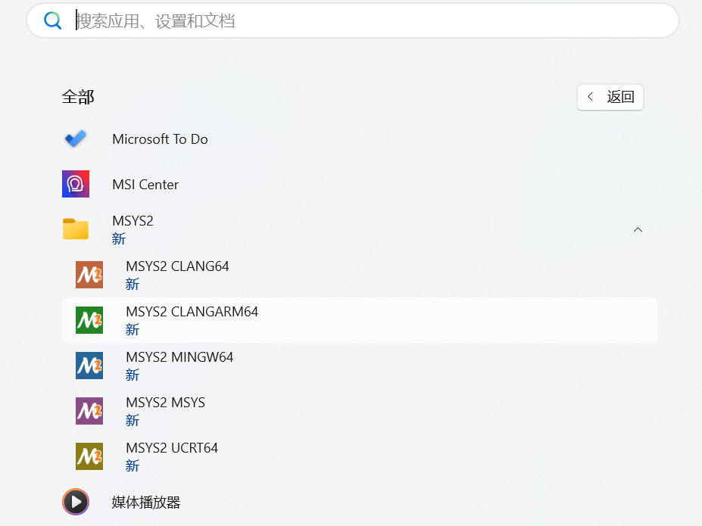Click the blue MSYS2 MINGW64 icon
The height and width of the screenshot is (526, 702).
tap(89, 366)
